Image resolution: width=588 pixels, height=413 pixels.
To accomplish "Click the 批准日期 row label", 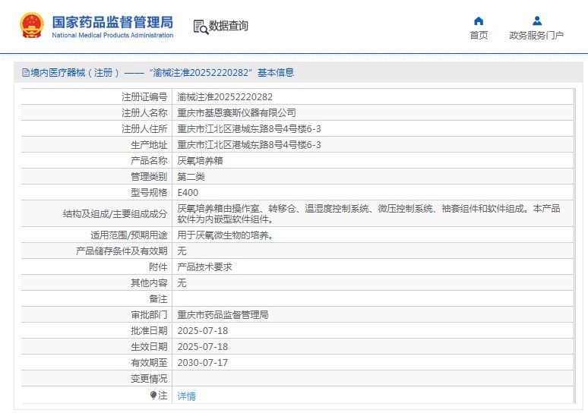I will (149, 331).
